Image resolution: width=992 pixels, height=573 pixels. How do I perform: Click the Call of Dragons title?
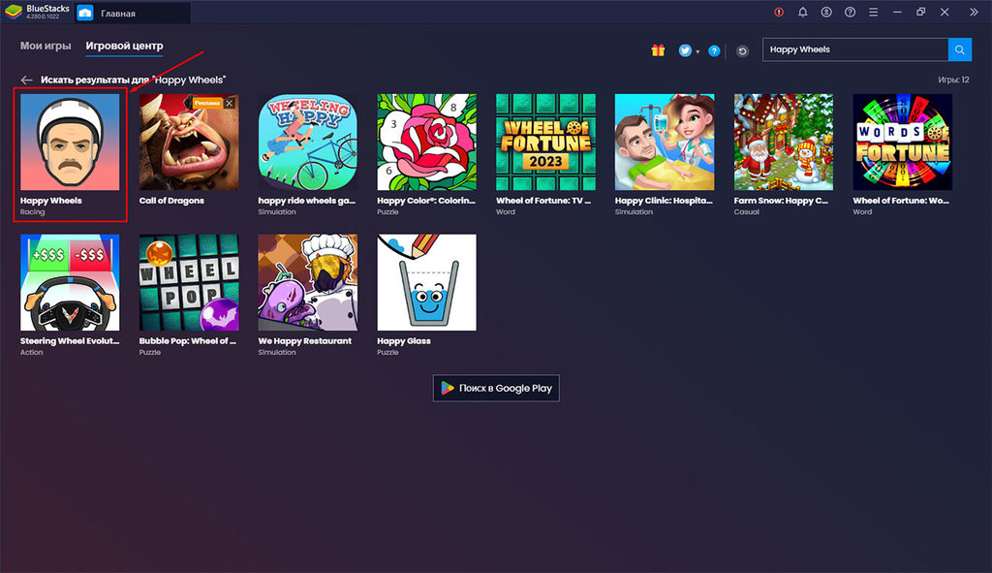[171, 201]
